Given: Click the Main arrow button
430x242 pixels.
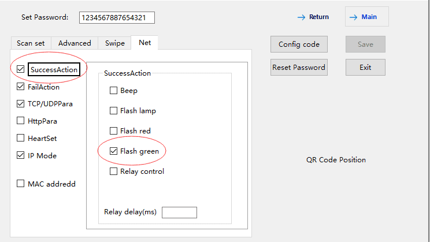Looking at the screenshot, I should point(367,17).
